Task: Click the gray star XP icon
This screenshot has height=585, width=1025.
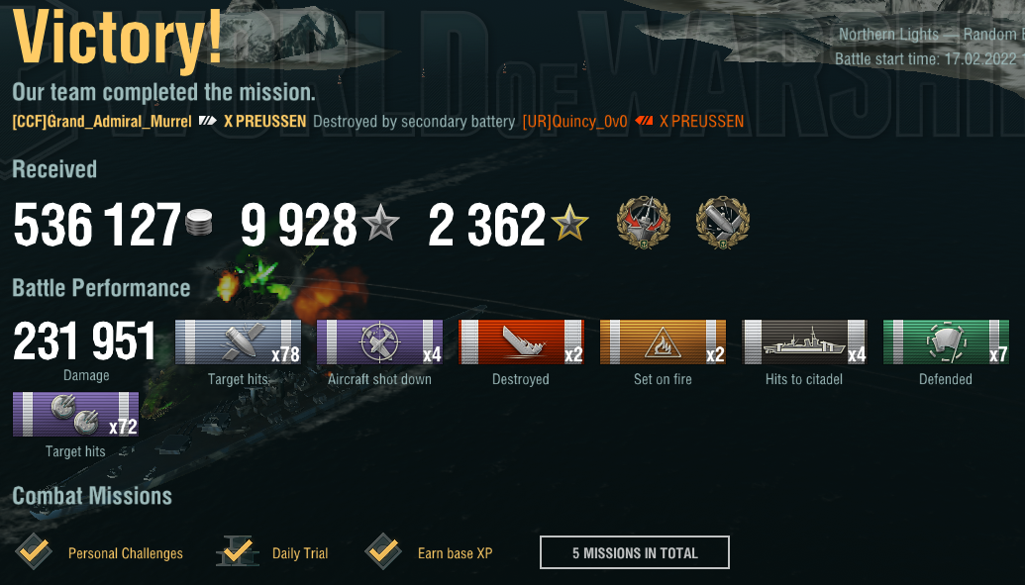Action: pyautogui.click(x=381, y=223)
